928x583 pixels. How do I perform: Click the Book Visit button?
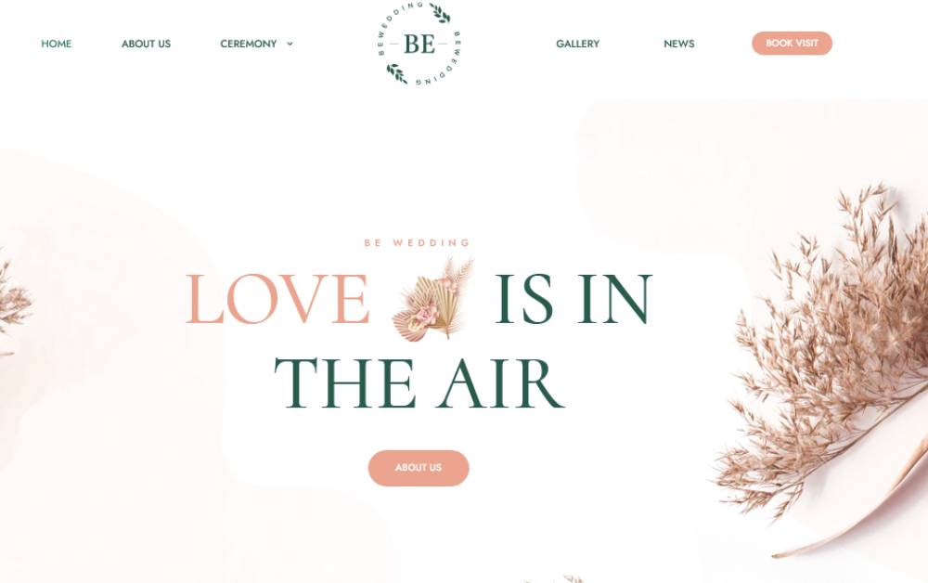(x=792, y=44)
